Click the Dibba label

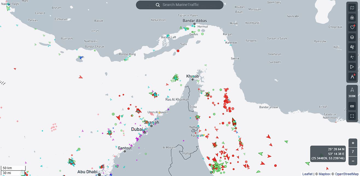coord(193,107)
